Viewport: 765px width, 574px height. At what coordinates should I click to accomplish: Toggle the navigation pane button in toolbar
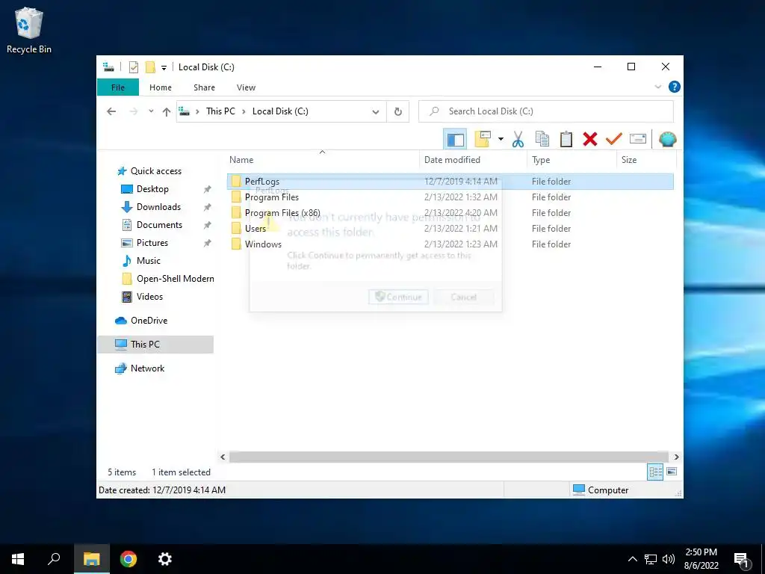(x=455, y=140)
